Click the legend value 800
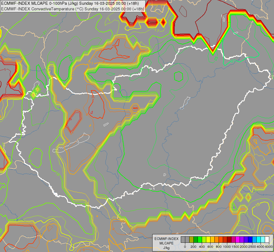 point(219,247)
